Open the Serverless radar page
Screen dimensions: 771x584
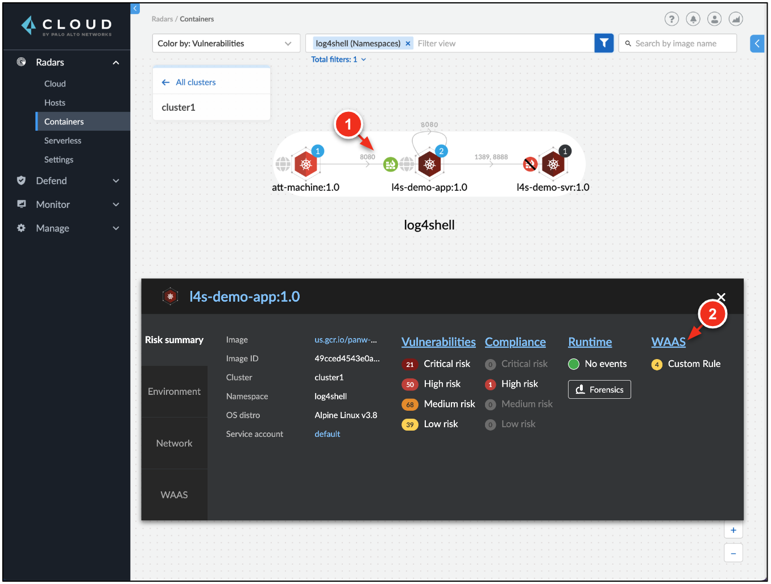[x=63, y=141]
